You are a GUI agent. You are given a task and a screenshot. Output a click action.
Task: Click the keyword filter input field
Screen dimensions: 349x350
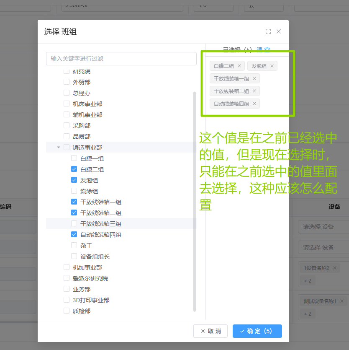pyautogui.click(x=121, y=59)
